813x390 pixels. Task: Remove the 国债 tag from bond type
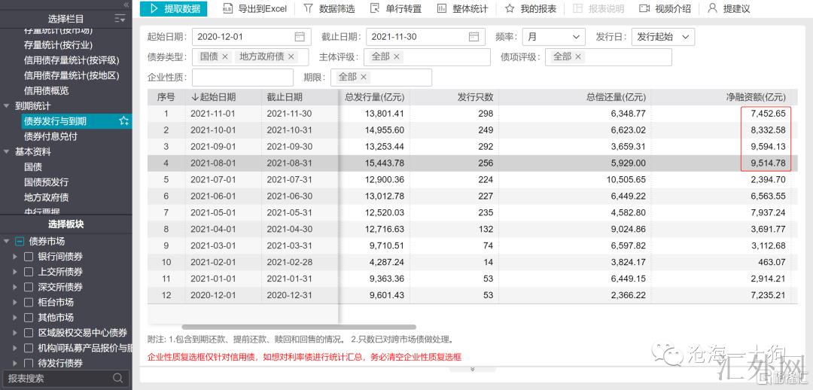(x=224, y=57)
